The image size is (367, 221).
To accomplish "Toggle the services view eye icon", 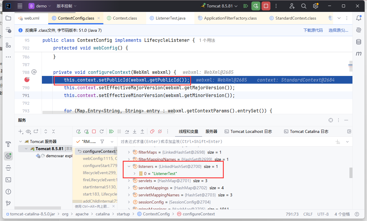I will coord(28,131).
